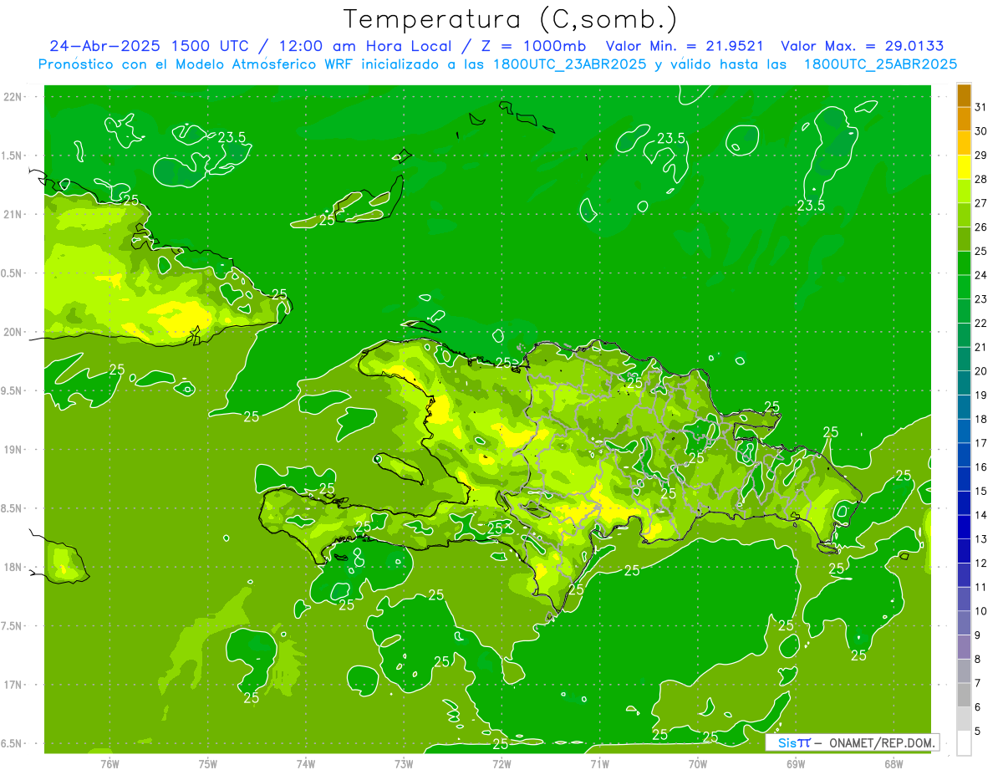Click the color bar label 27
The height and width of the screenshot is (775, 1003).
tap(981, 203)
